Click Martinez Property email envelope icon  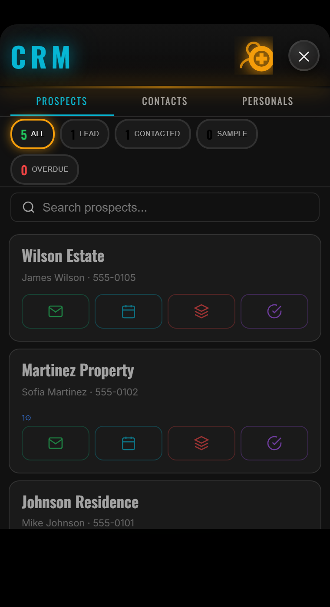point(56,443)
